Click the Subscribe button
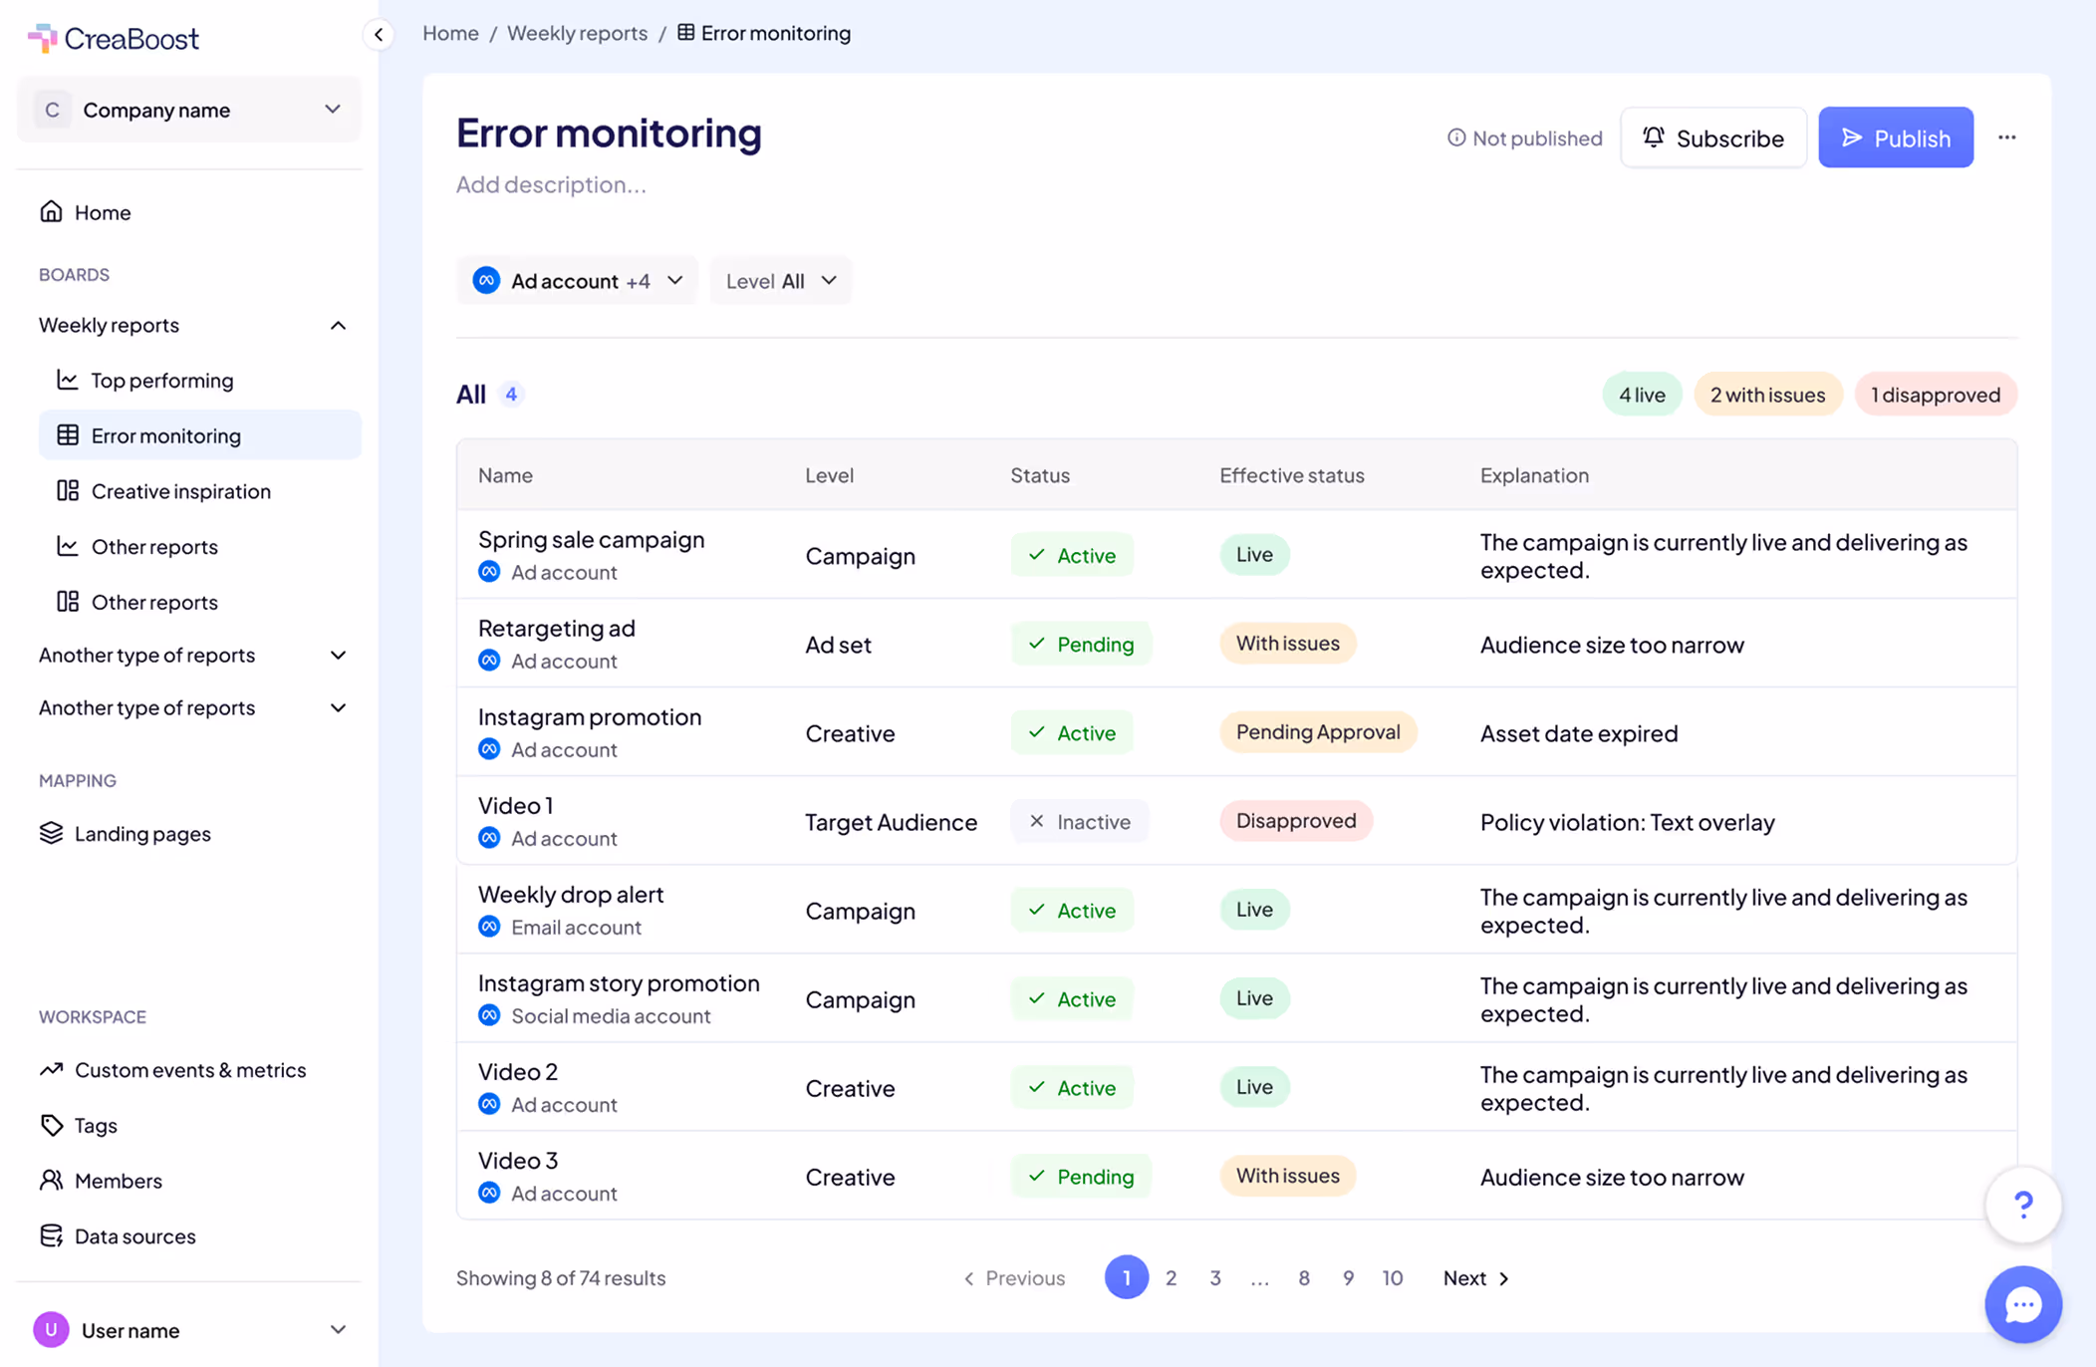The width and height of the screenshot is (2096, 1367). tap(1712, 137)
